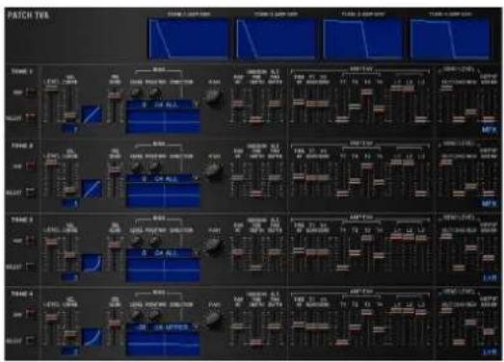Toggle the Tone 4 SW switch

(x=31, y=314)
